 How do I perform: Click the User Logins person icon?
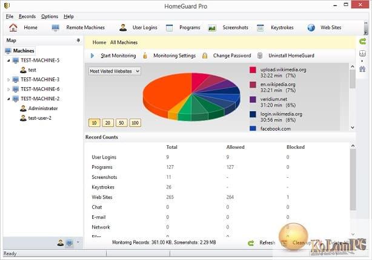(x=123, y=28)
